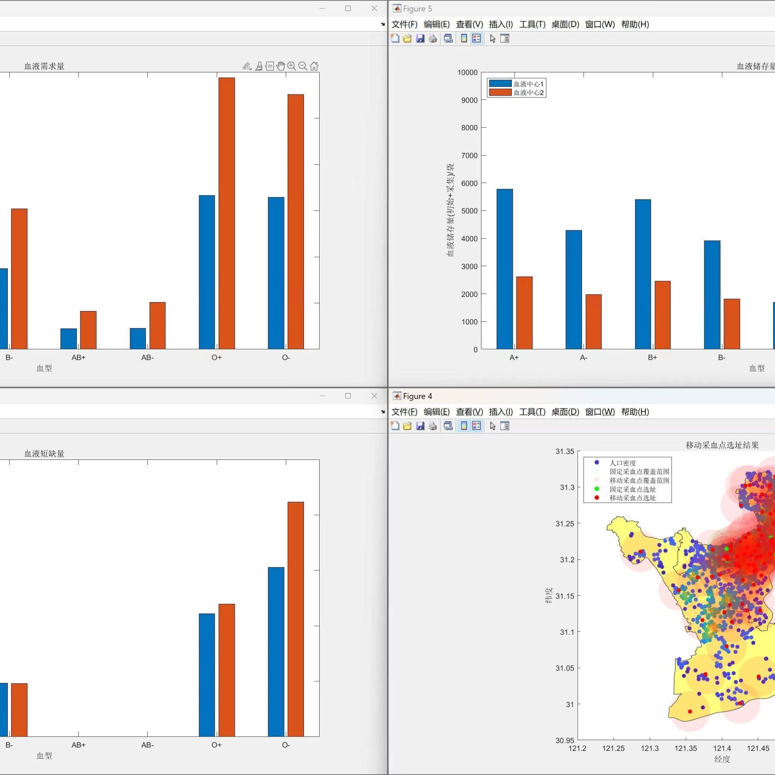Toggle the Insert Legend button in Figure 5
Image resolution: width=775 pixels, height=775 pixels.
[476, 39]
